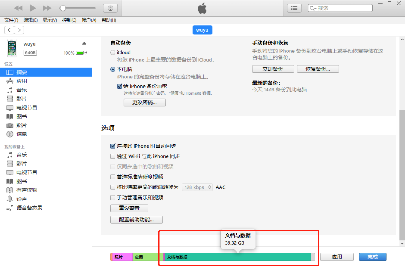Go back with the left arrow
This screenshot has width=405, height=267.
[9, 30]
